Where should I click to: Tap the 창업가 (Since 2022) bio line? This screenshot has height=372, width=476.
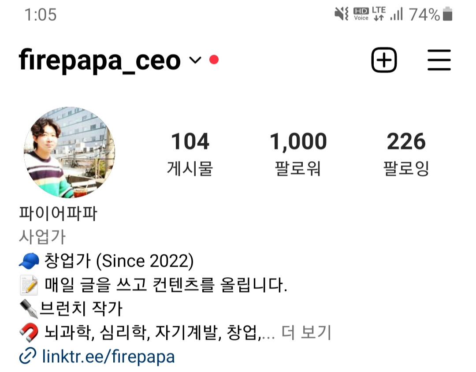point(106,261)
